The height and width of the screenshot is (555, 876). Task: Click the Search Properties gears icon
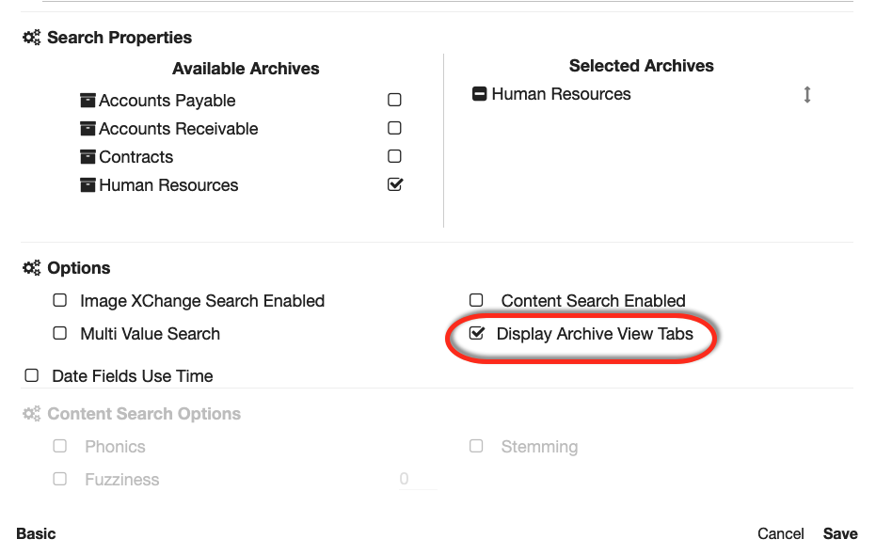tap(32, 38)
